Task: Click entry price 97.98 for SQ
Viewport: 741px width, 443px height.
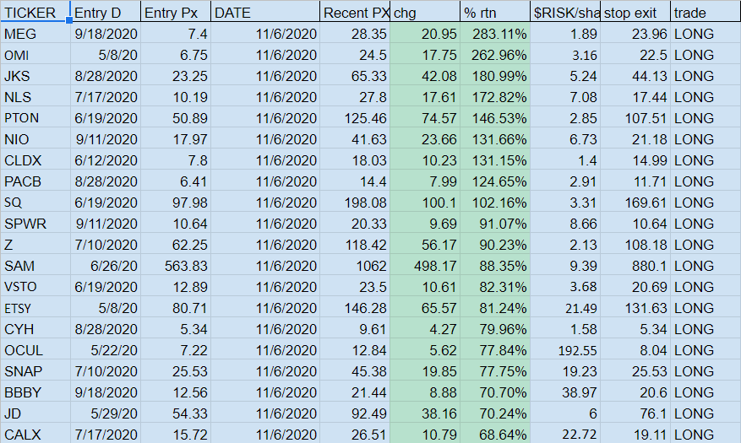Action: pyautogui.click(x=176, y=203)
